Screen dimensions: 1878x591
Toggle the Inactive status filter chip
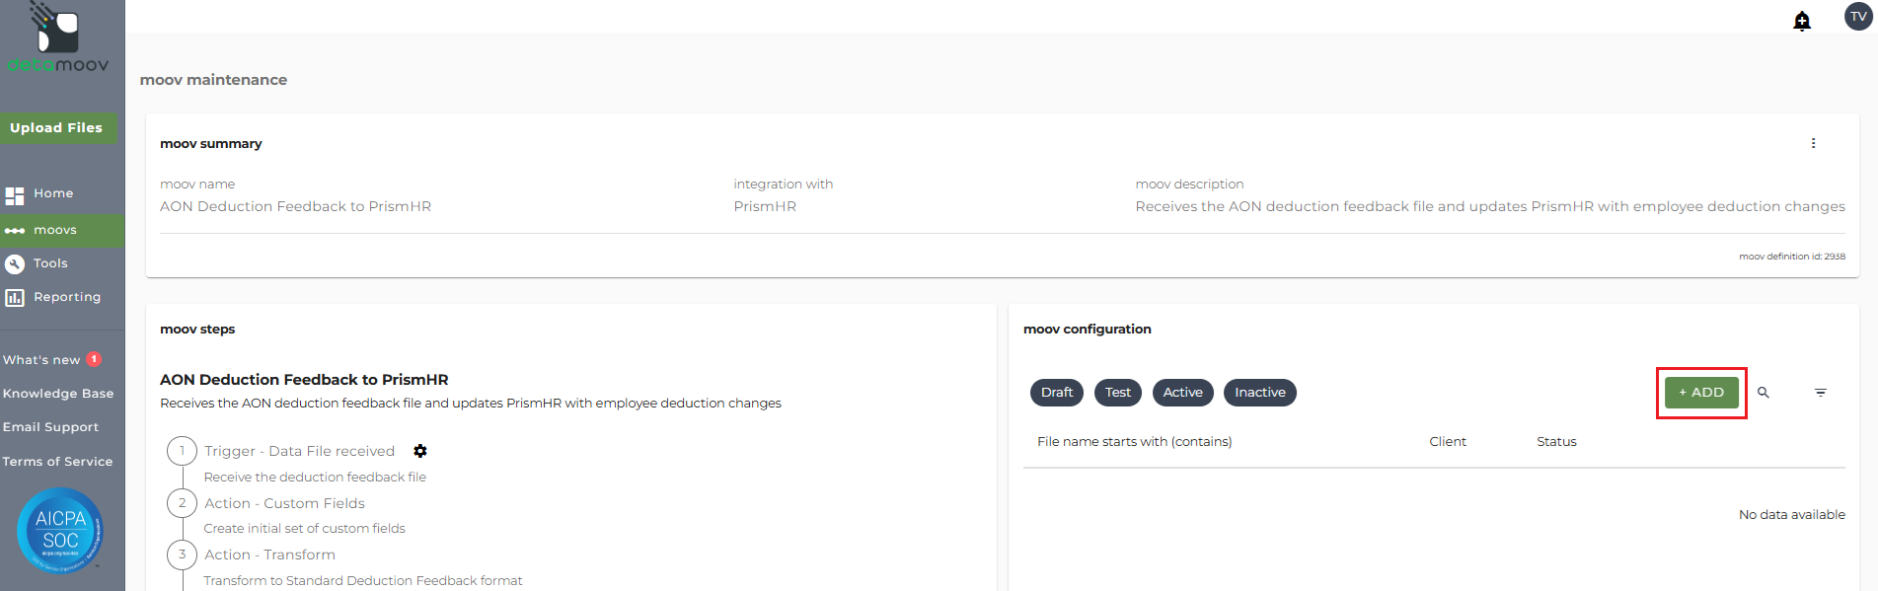pyautogui.click(x=1260, y=393)
